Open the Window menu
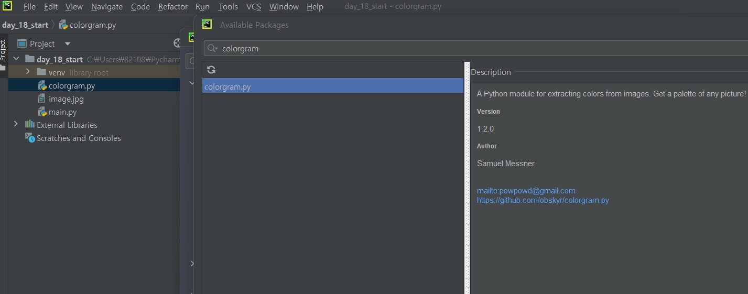Image resolution: width=748 pixels, height=294 pixels. pyautogui.click(x=284, y=7)
